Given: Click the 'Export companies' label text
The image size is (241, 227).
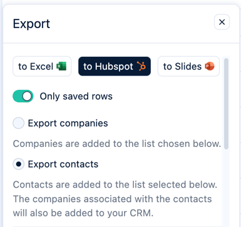Looking at the screenshot, I should click(68, 123).
